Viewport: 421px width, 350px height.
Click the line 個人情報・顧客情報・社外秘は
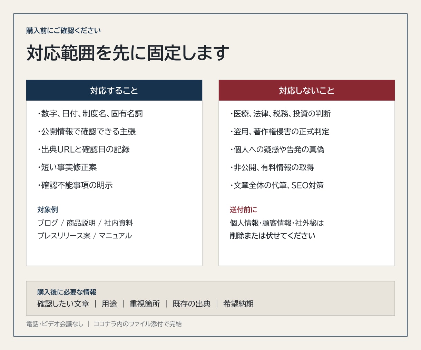click(277, 223)
